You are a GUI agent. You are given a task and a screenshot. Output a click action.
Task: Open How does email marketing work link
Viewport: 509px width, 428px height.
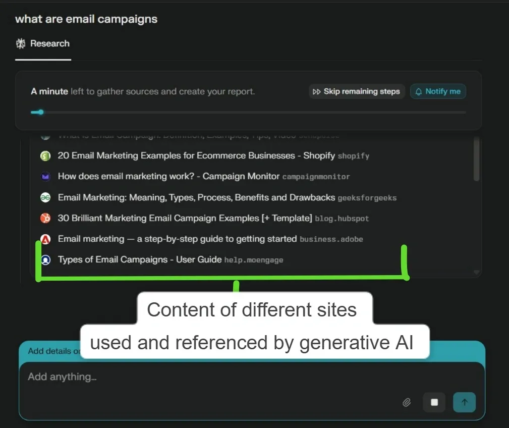168,177
